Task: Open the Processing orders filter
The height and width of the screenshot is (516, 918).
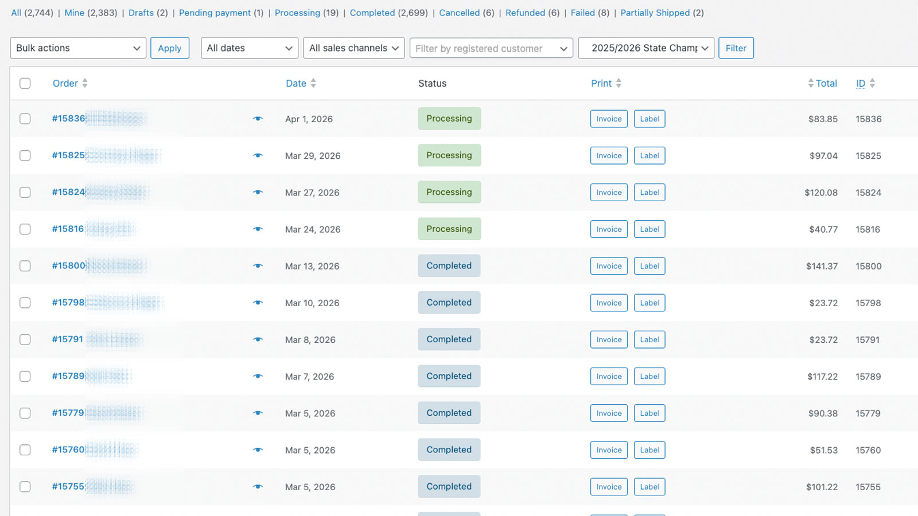Action: coord(298,13)
